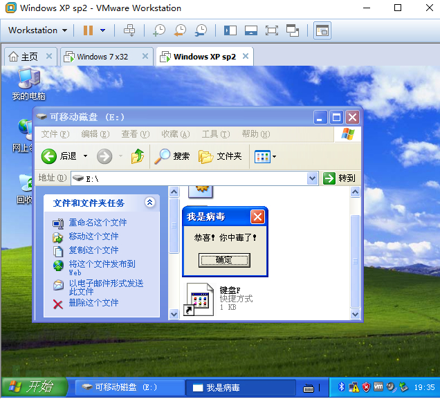Go up one folder level

[x=138, y=156]
